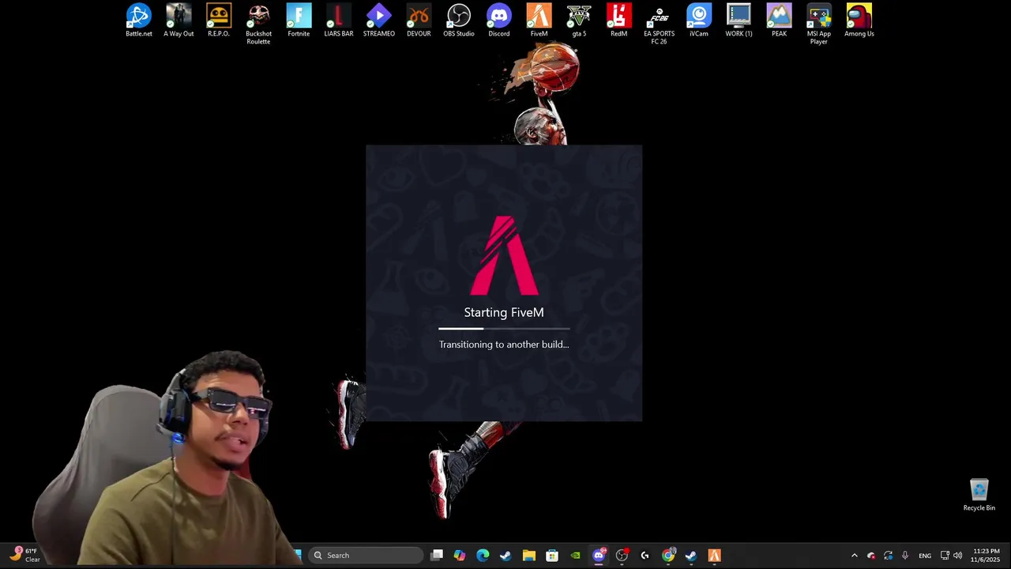Open the Fortnite desktop shortcut
Screen dimensions: 1011x569
(x=299, y=21)
